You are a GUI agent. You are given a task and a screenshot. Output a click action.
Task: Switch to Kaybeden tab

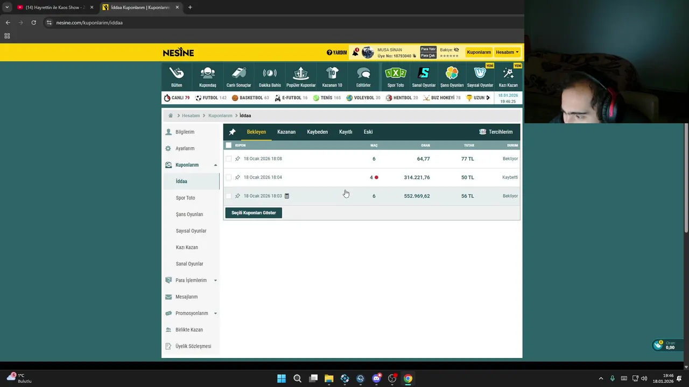tap(317, 132)
